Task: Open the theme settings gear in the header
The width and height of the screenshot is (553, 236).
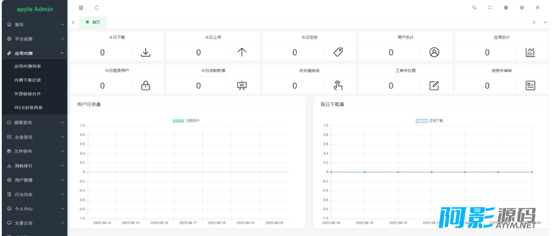Action: (x=522, y=8)
